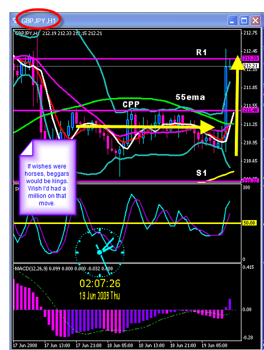Image resolution: width=264 pixels, height=350 pixels.
Task: Click the 19 Jun 05:00 time axis label
Action: point(215,346)
